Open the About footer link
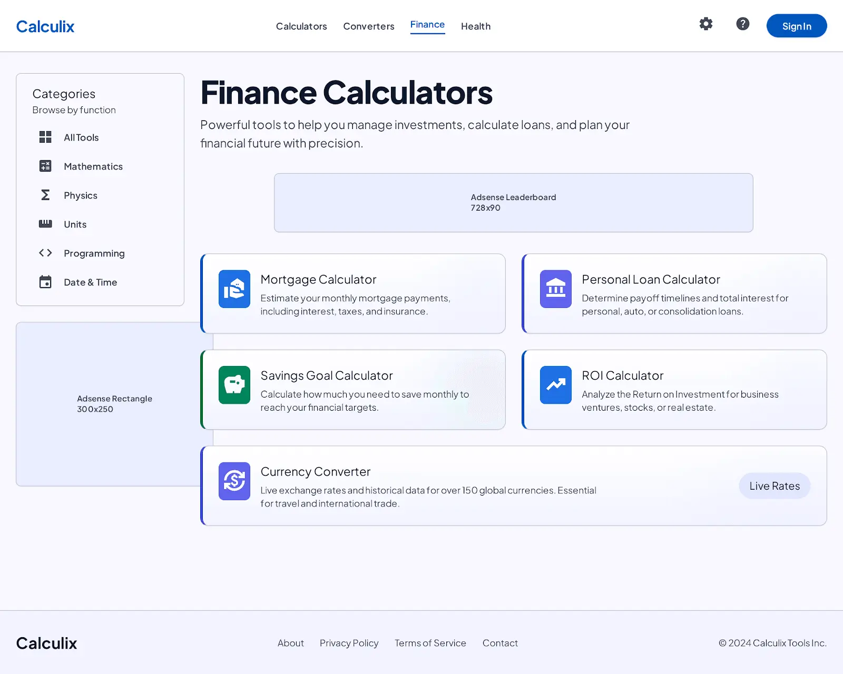Image resolution: width=843 pixels, height=674 pixels. pos(291,643)
